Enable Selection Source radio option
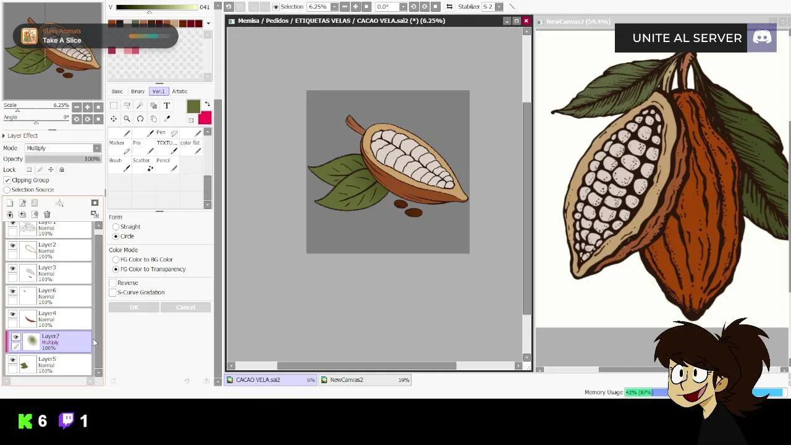Image resolution: width=791 pixels, height=445 pixels. pos(7,190)
